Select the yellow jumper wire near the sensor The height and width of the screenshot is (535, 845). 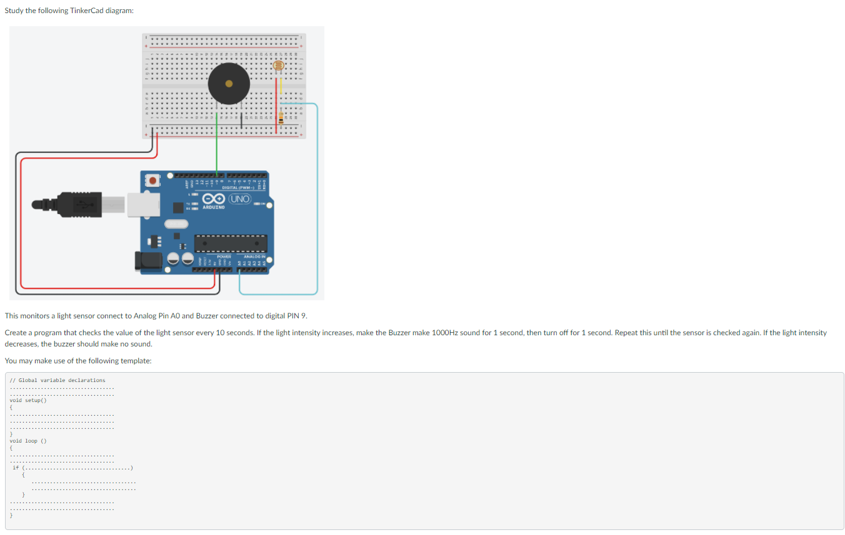tap(281, 85)
